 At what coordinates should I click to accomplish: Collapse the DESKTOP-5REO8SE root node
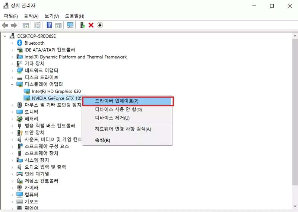pos(5,36)
